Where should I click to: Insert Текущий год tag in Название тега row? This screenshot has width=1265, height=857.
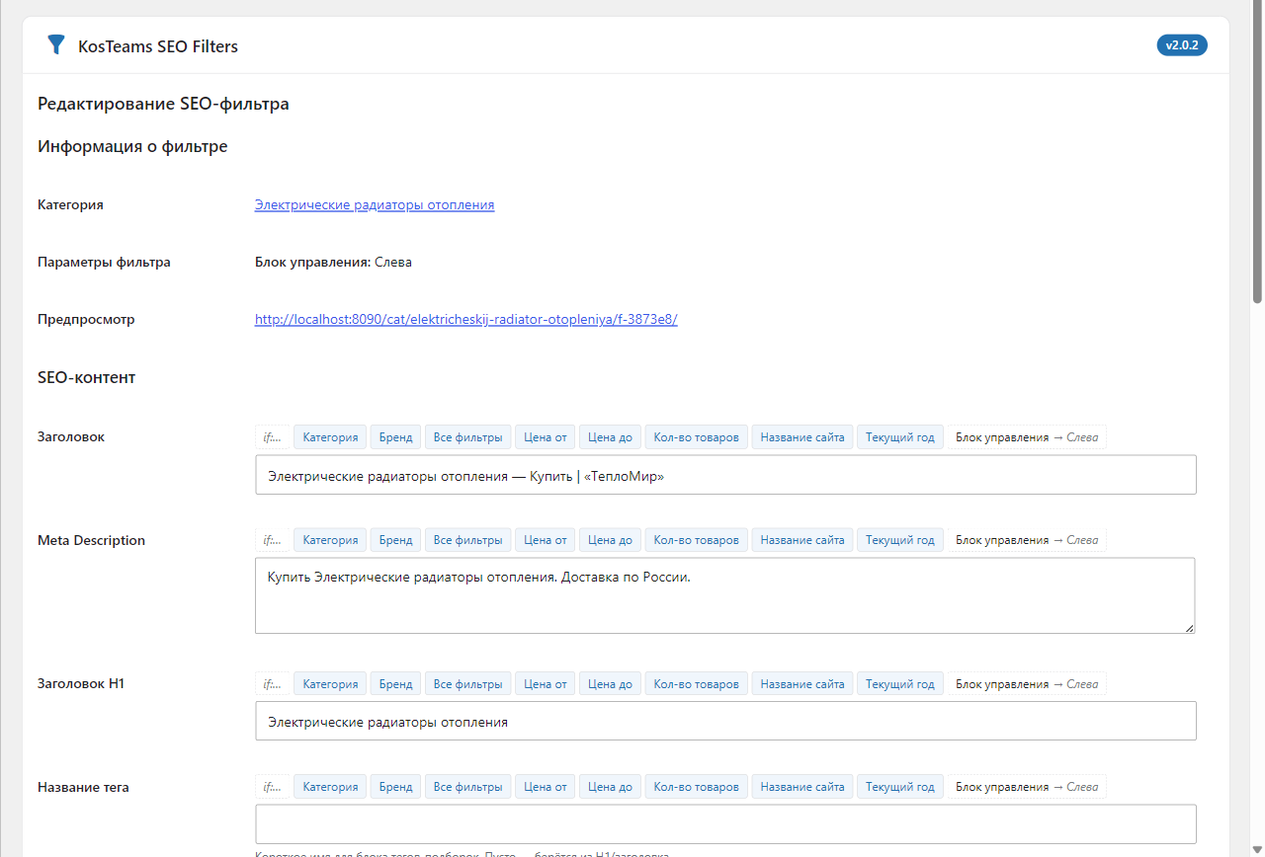coord(900,787)
